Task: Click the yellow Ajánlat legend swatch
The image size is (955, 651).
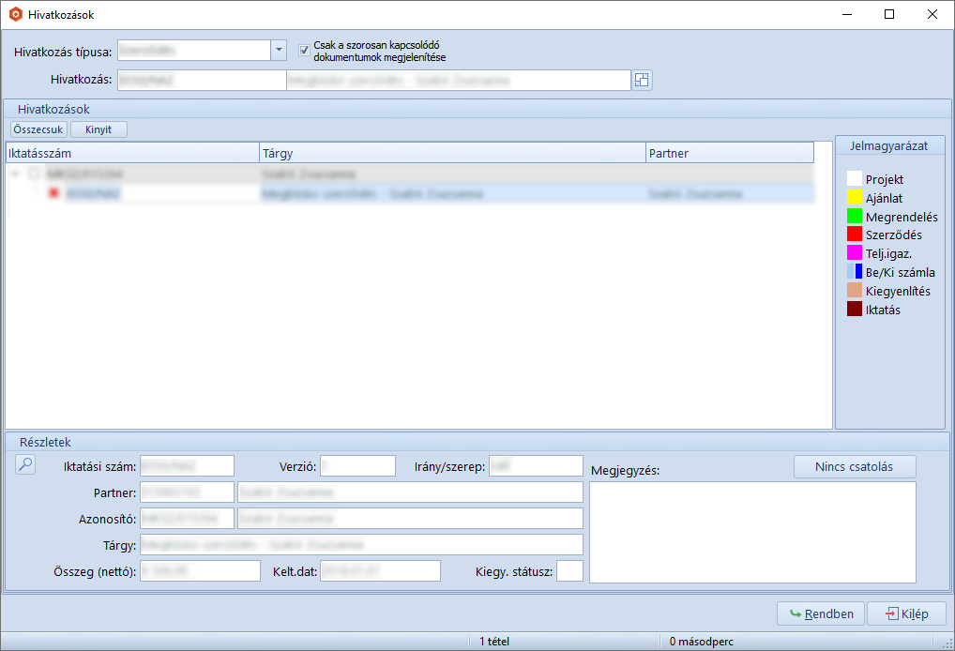Action: (854, 198)
